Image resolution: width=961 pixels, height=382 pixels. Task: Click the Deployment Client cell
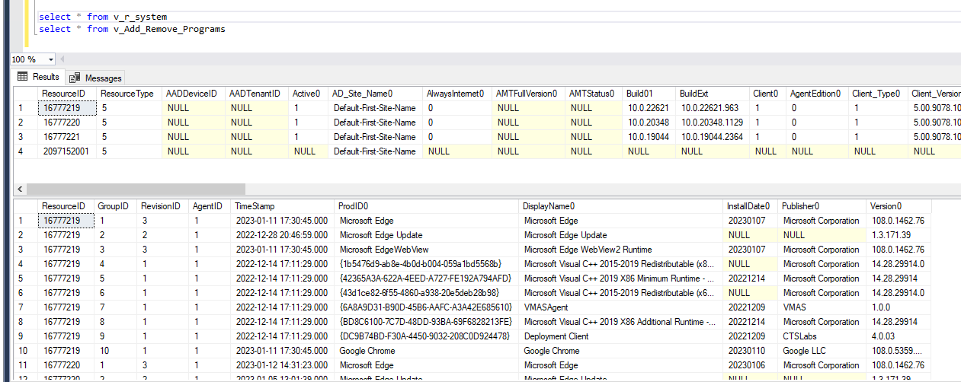tap(623, 336)
